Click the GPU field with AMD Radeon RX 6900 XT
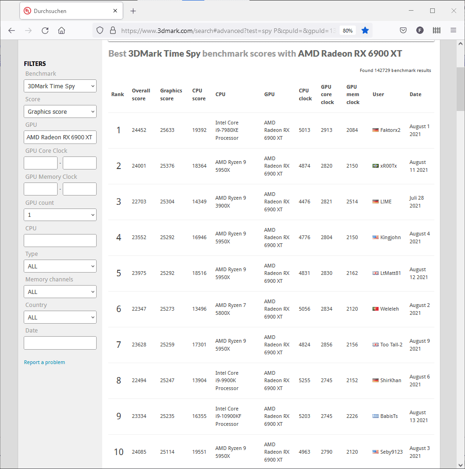 (x=60, y=137)
